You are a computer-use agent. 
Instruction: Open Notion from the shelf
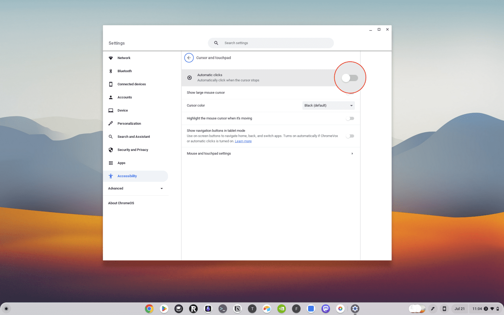238,309
